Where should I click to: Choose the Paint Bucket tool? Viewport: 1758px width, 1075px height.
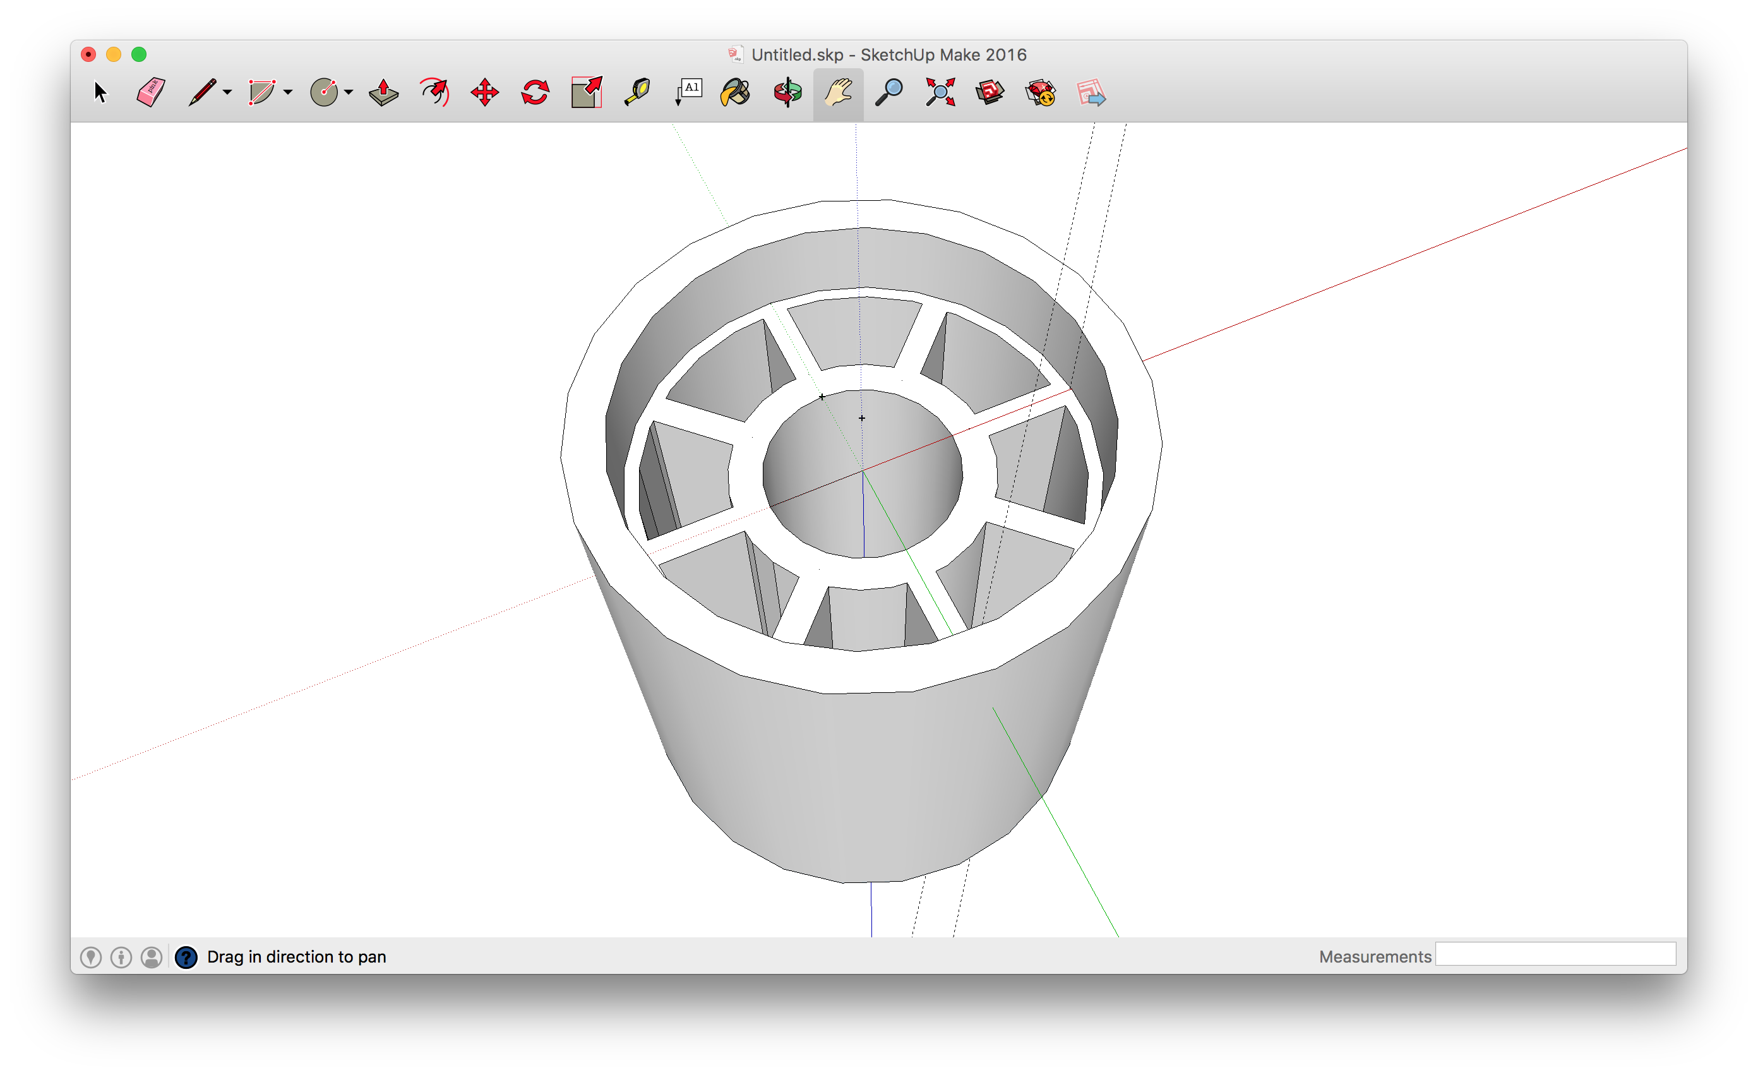pos(736,93)
